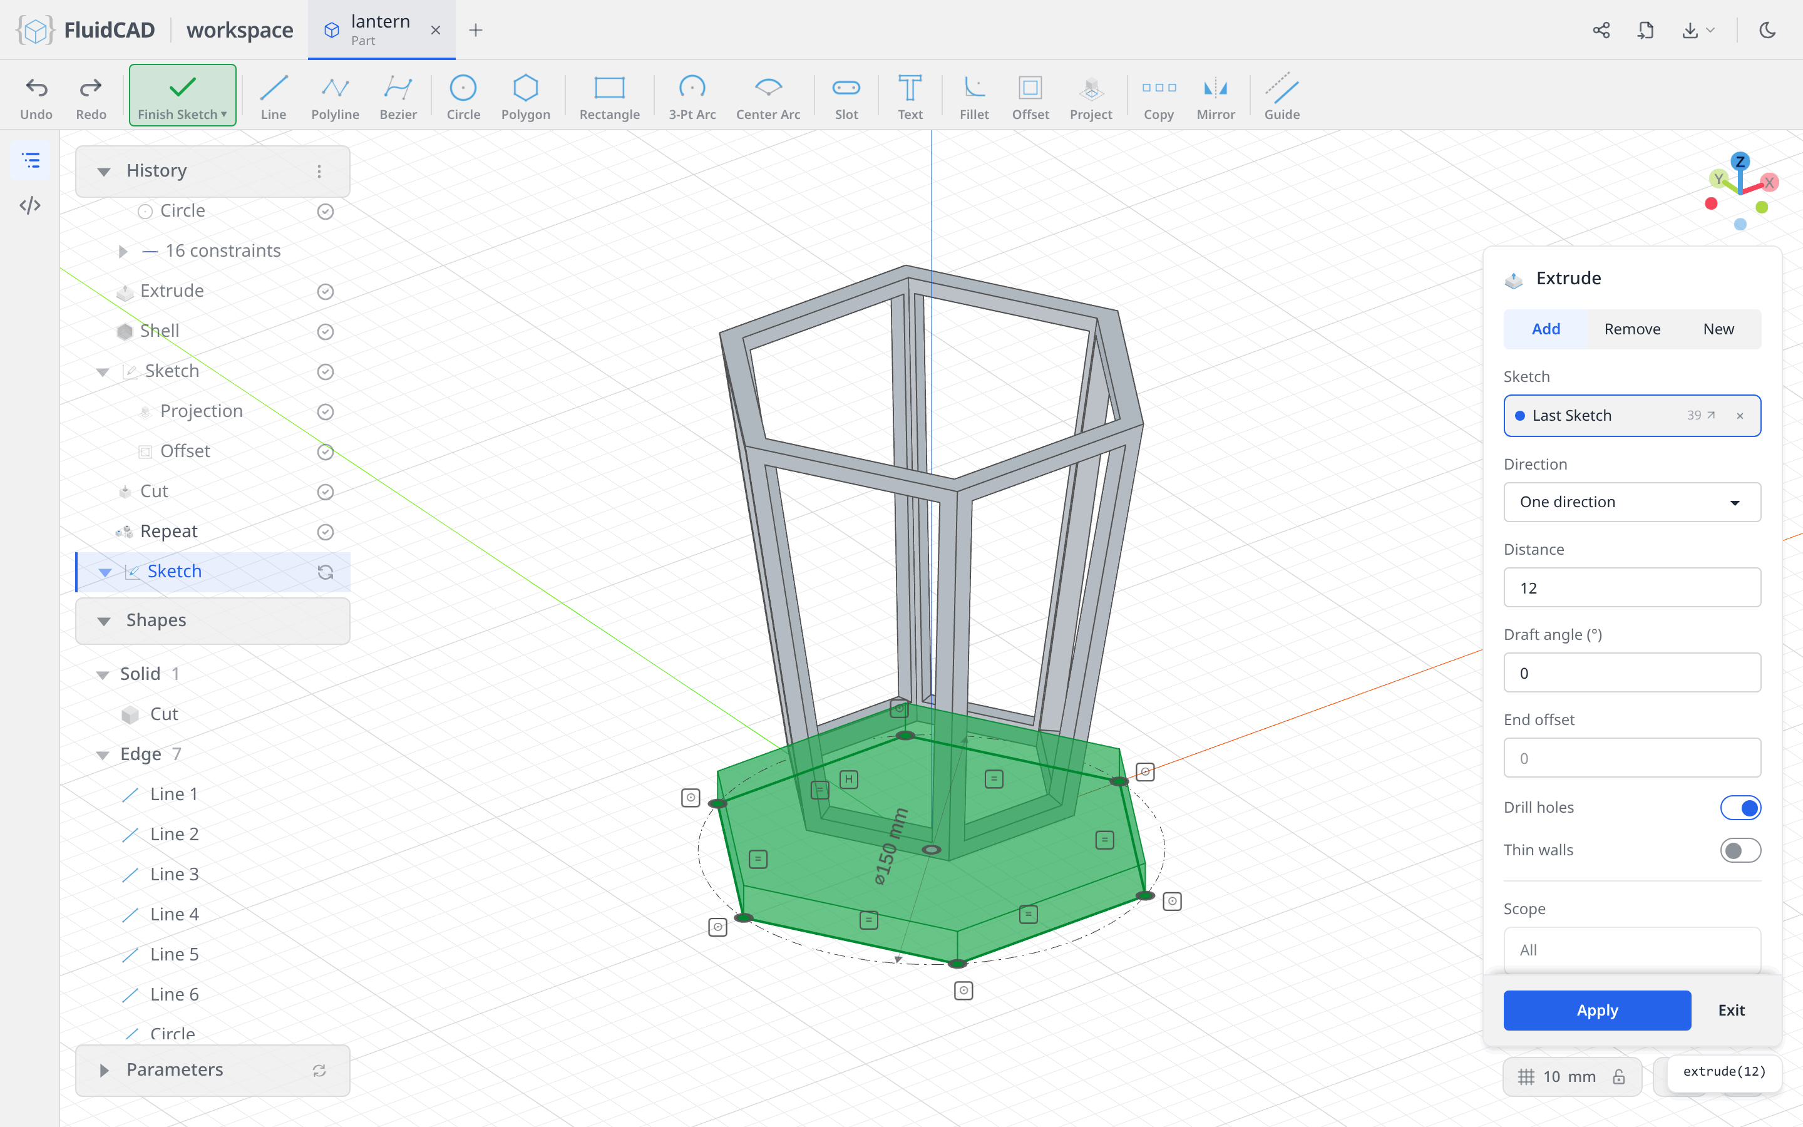Select the Polyline tool
The height and width of the screenshot is (1127, 1803).
(x=336, y=97)
